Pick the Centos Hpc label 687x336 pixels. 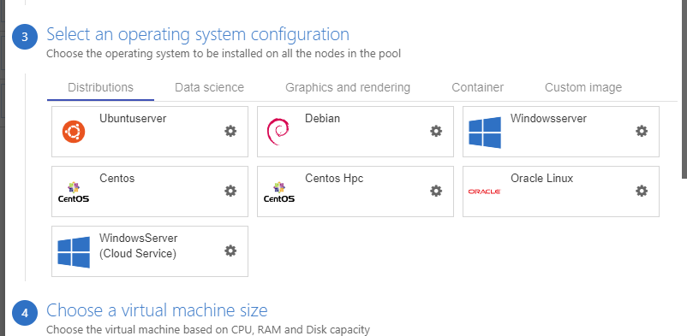tap(334, 179)
